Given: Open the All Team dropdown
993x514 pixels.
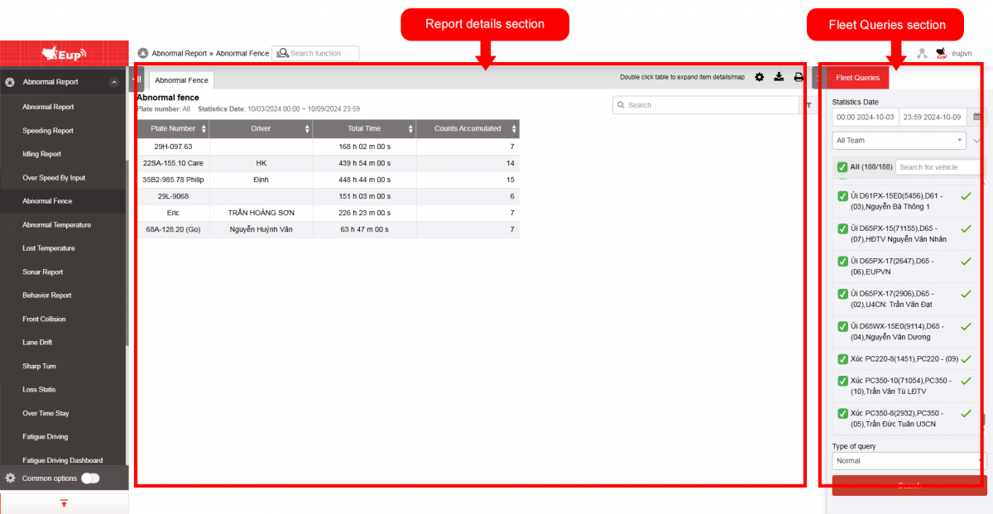Looking at the screenshot, I should tap(899, 141).
